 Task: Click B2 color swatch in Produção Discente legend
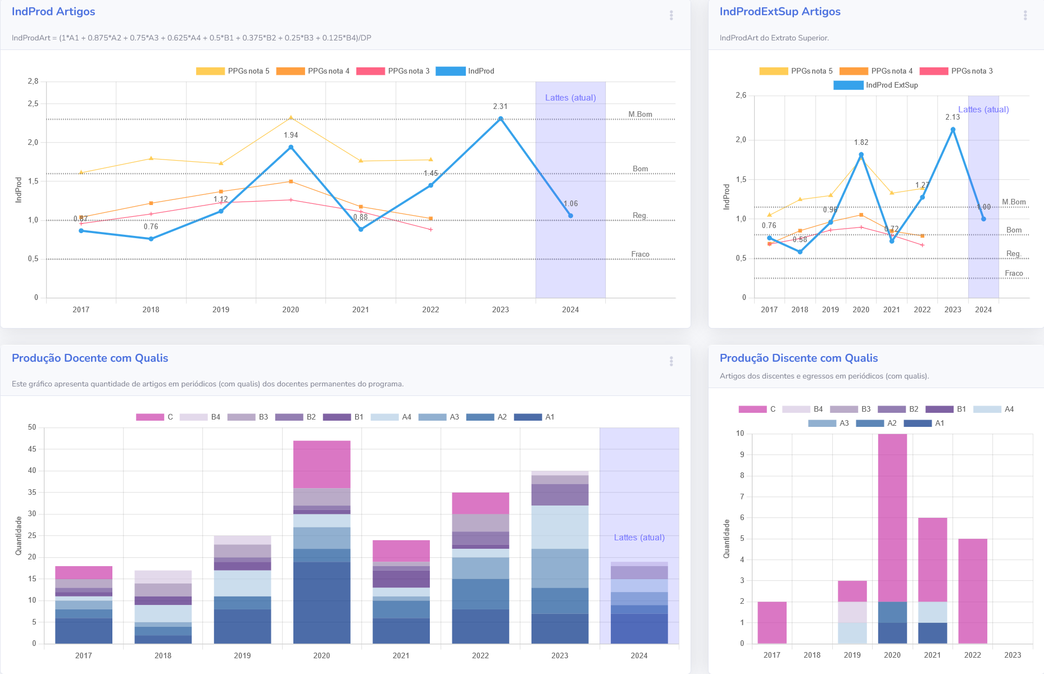892,409
